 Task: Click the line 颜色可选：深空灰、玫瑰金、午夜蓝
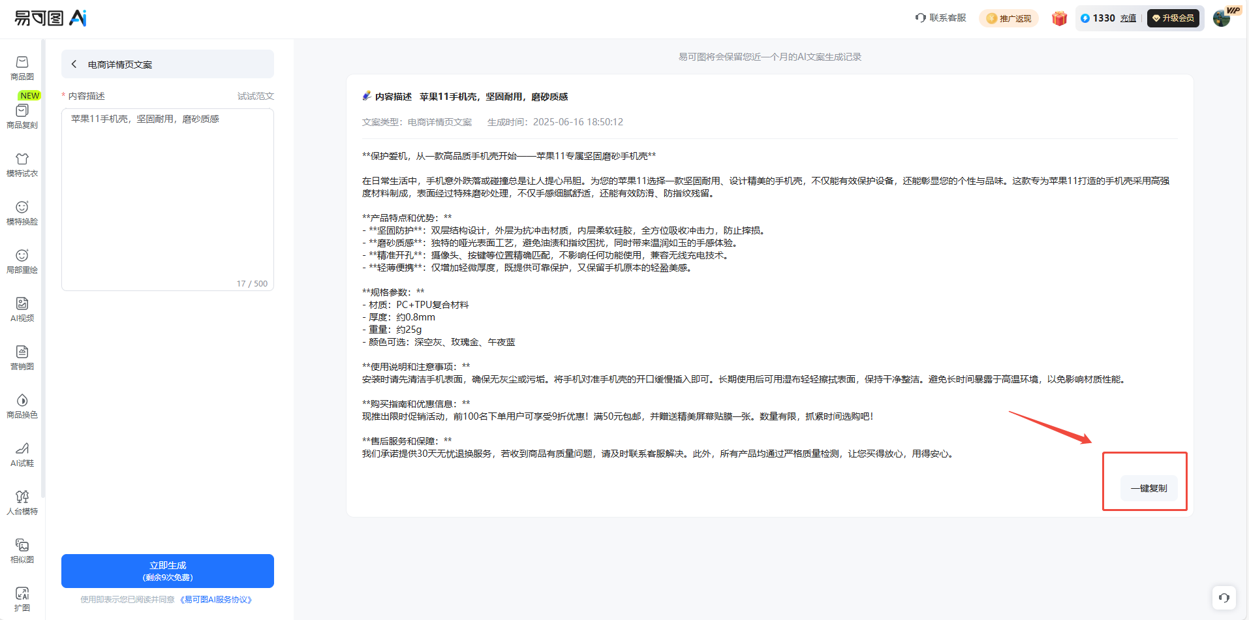point(439,342)
